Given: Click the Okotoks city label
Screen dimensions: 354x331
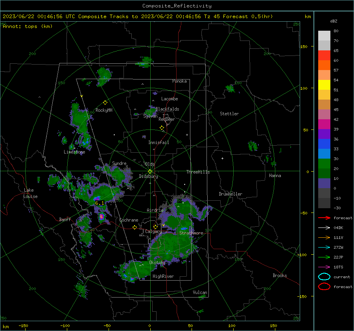Looking at the screenshot, I should pyautogui.click(x=157, y=262).
